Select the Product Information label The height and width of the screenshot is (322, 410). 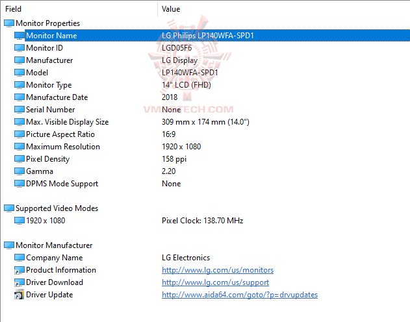pyautogui.click(x=61, y=270)
